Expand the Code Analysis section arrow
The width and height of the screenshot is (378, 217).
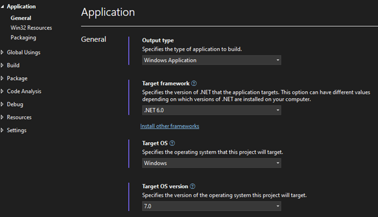coord(2,91)
